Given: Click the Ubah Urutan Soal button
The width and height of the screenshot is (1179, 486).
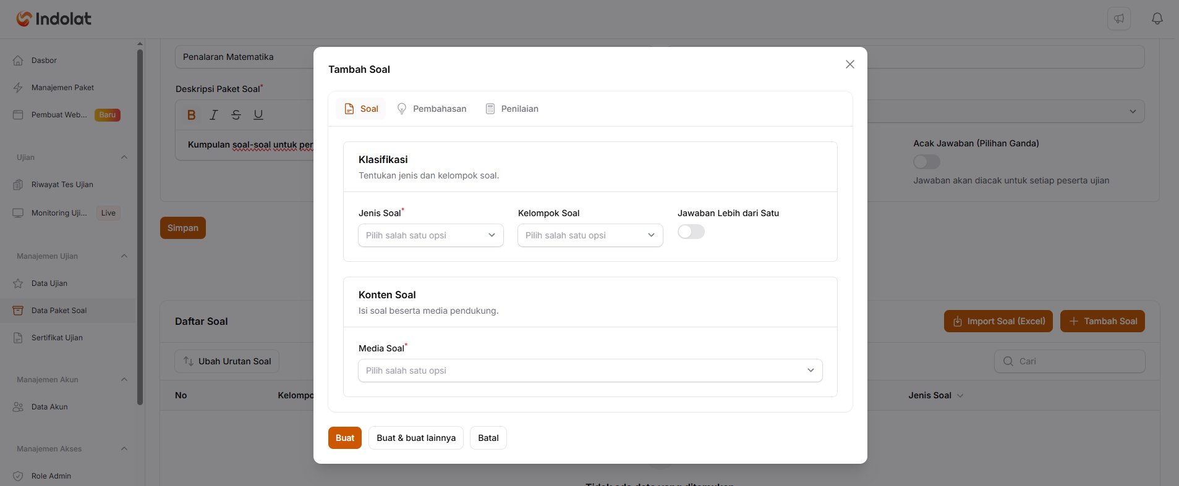Looking at the screenshot, I should 227,361.
